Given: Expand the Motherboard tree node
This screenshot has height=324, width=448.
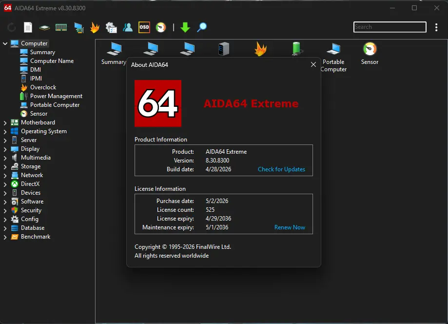Looking at the screenshot, I should coord(5,122).
